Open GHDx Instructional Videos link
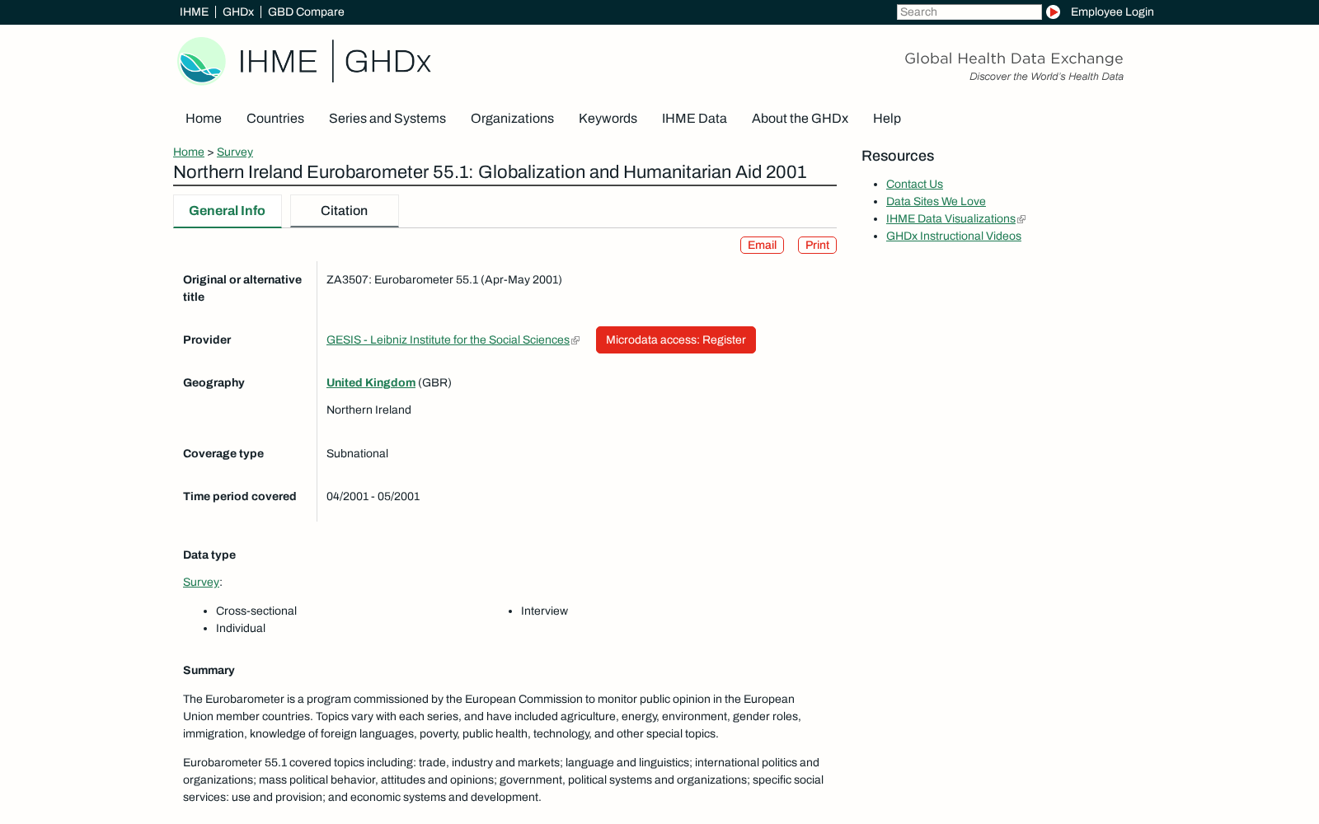Viewport: 1319px width, 824px height. tap(954, 236)
